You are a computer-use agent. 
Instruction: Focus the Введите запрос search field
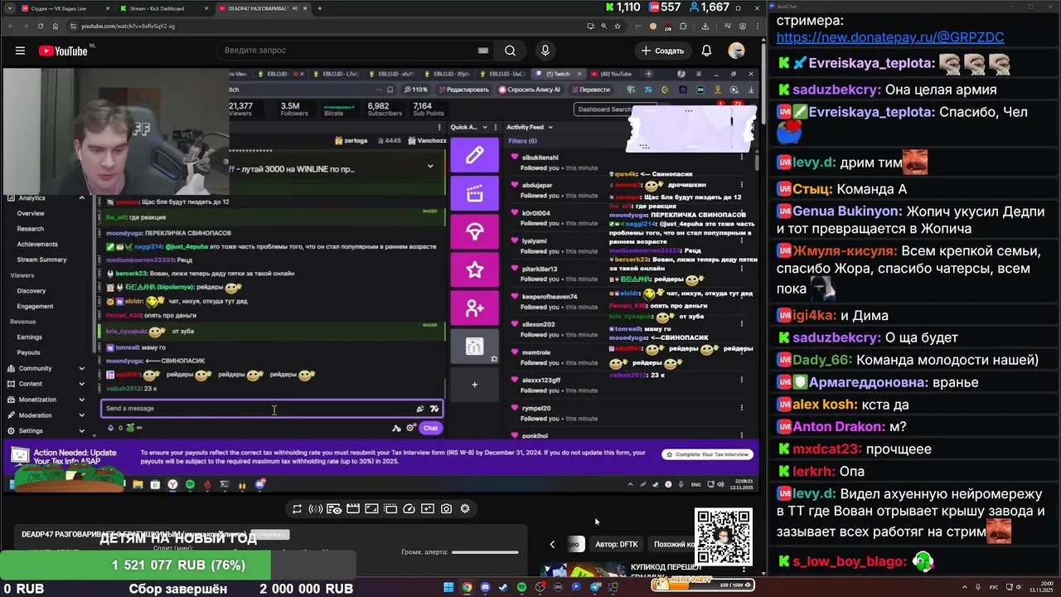click(x=348, y=51)
